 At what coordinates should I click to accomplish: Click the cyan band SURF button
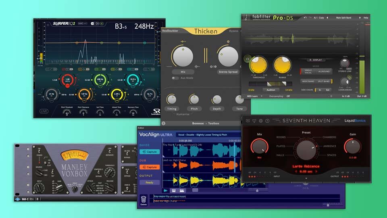[x=133, y=86]
